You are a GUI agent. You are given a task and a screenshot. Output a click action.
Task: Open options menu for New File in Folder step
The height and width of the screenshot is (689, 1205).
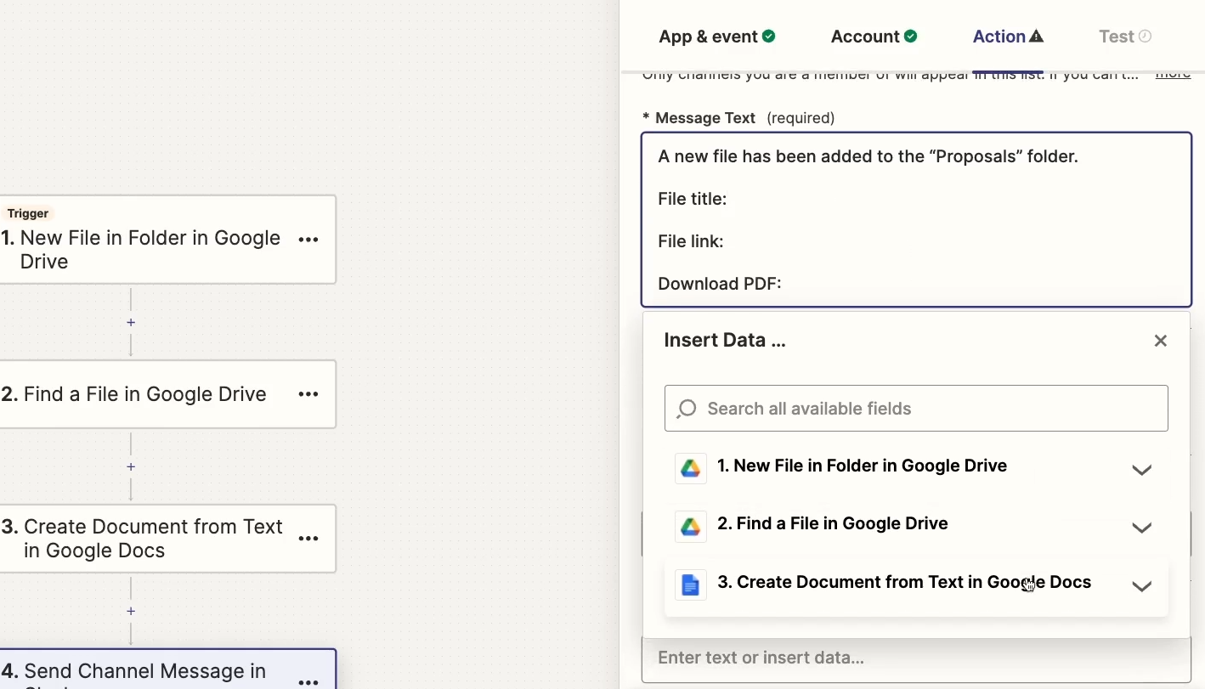(x=308, y=240)
